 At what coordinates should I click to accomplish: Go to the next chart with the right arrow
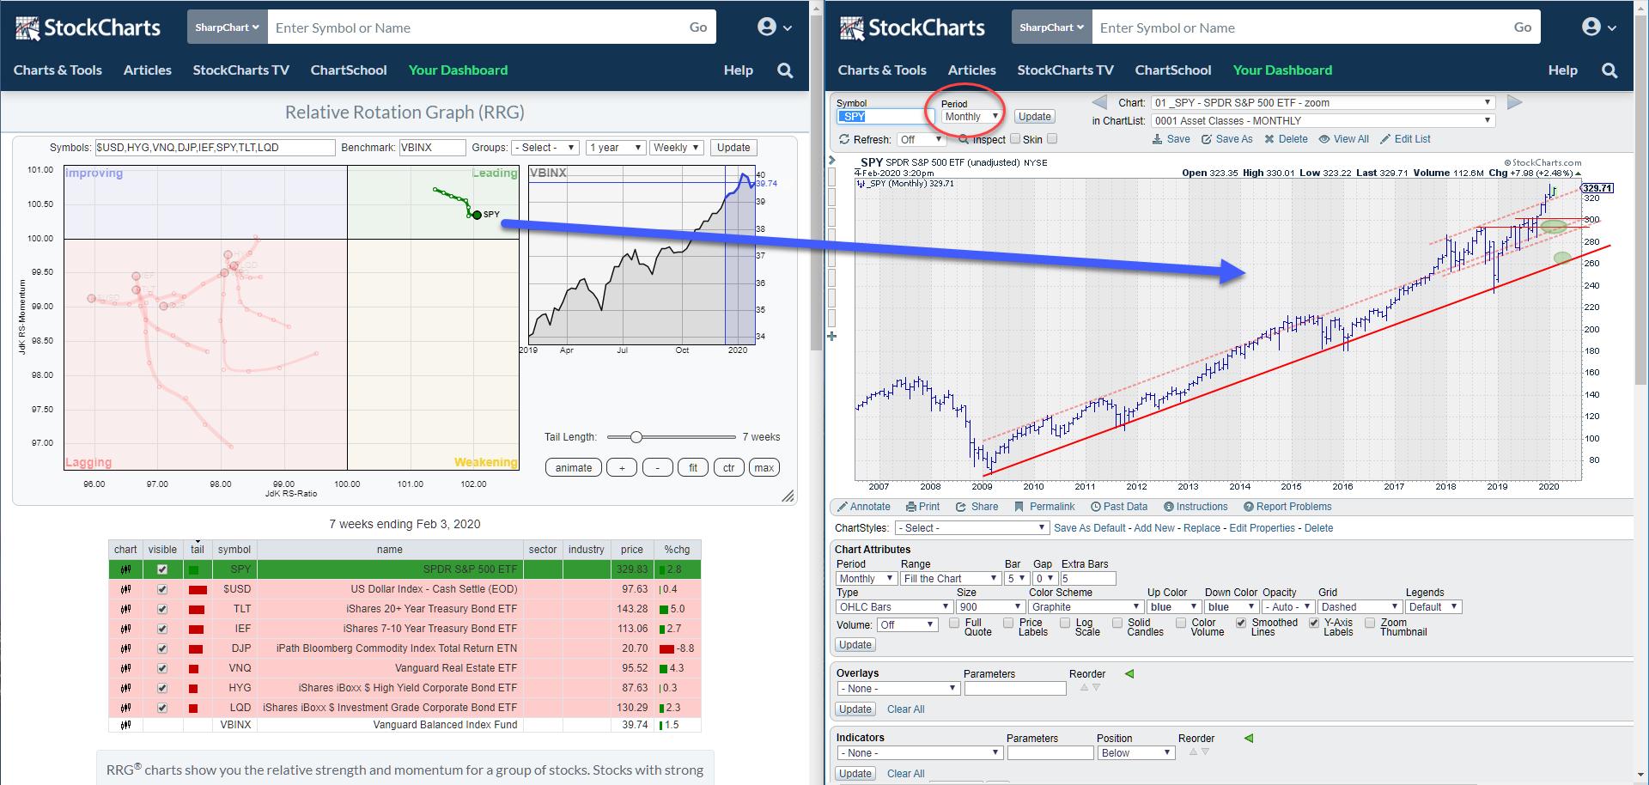click(x=1514, y=102)
